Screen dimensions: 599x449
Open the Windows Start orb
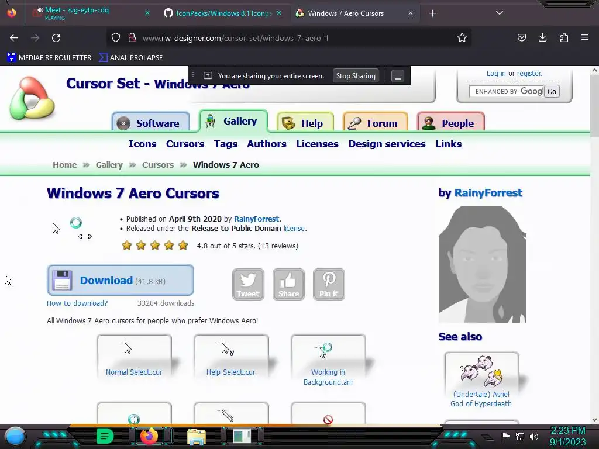(x=15, y=436)
